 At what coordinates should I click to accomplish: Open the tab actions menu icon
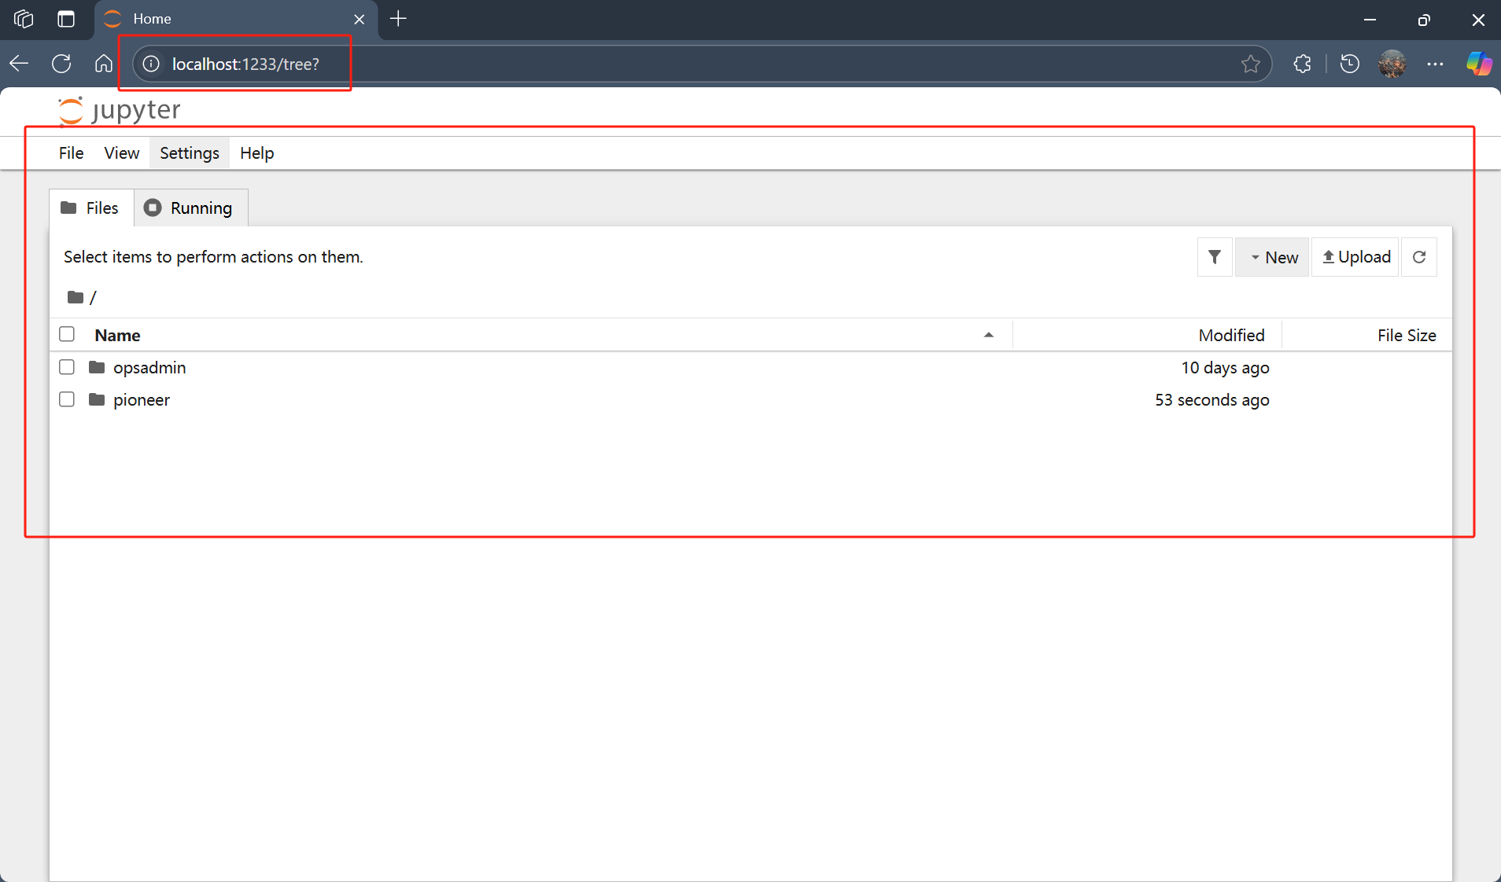[66, 19]
